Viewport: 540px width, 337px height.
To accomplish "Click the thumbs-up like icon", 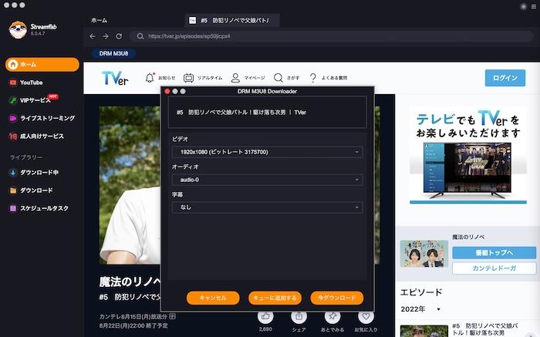I will (265, 316).
